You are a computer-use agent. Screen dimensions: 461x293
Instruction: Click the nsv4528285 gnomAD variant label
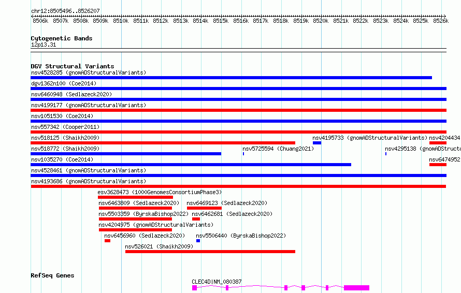[x=89, y=72]
